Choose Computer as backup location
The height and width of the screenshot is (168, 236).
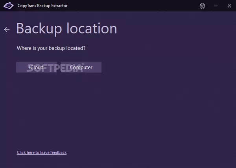81,67
